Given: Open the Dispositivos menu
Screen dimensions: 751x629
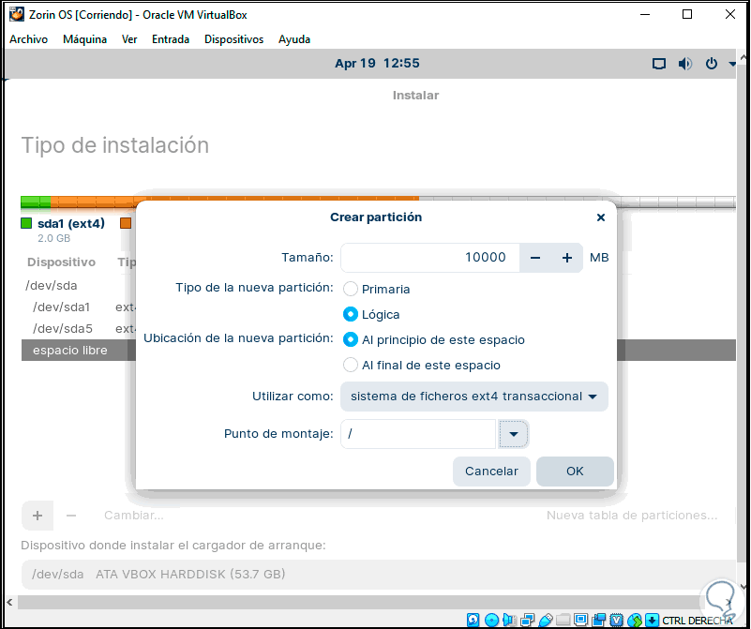Looking at the screenshot, I should point(233,39).
